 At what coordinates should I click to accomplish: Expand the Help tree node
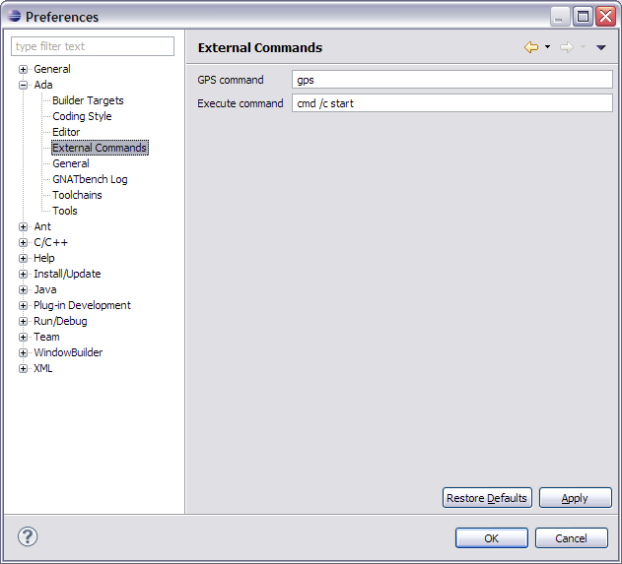23,258
